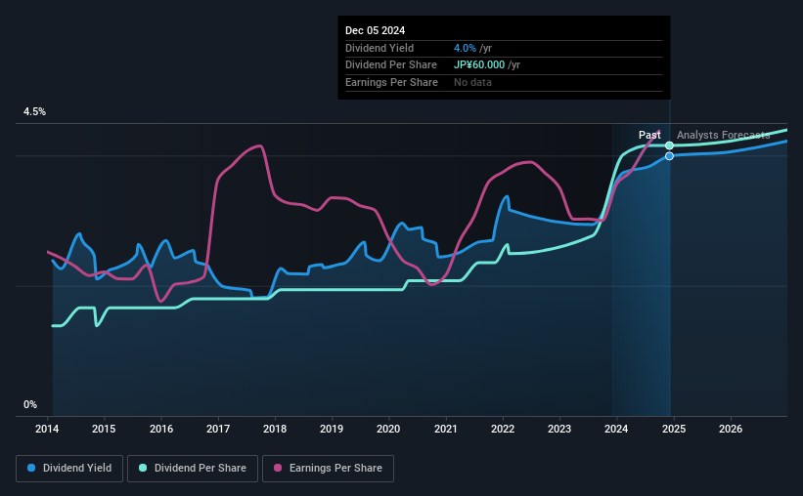803x496 pixels.
Task: Click the blue Dividend Yield legend dot
Action: (x=31, y=468)
